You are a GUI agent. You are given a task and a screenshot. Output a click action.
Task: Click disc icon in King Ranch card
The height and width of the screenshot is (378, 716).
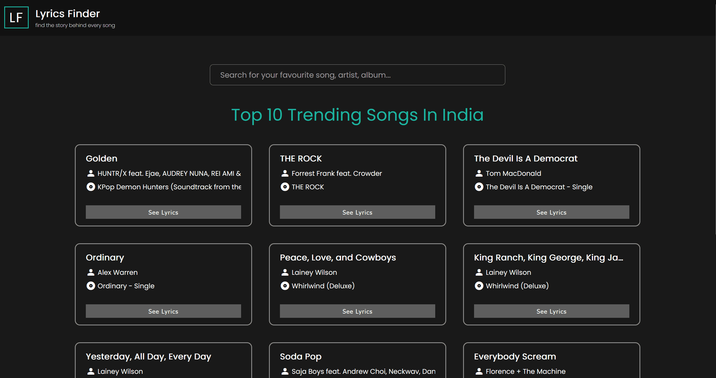click(x=479, y=286)
